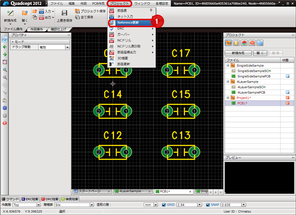Open the DRC結果 bottom tab
This screenshot has height=215, width=296.
click(x=50, y=199)
